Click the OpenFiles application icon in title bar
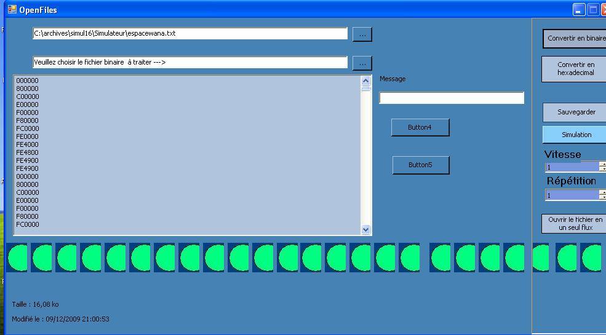This screenshot has width=606, height=335. click(x=12, y=10)
